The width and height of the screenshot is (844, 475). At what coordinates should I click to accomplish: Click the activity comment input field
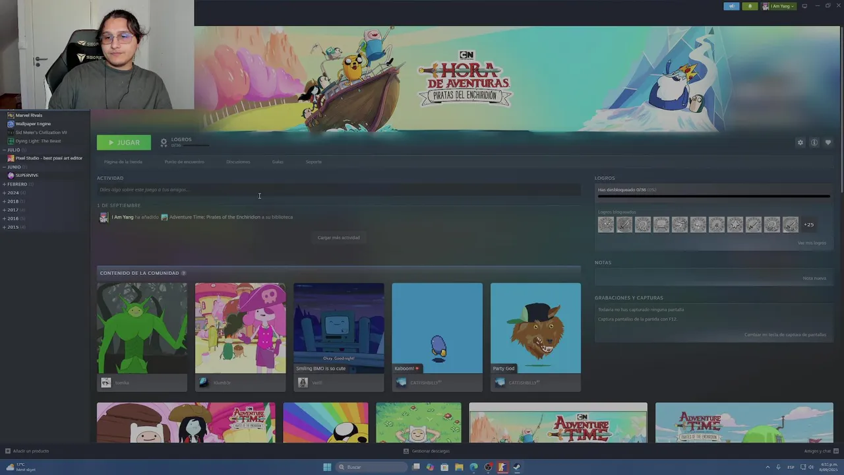(x=338, y=189)
